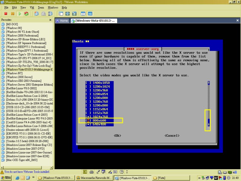Image resolution: width=241 pixels, height=181 pixels.
Task: Toggle the 640x480 resolution checkbox
Action: pos(88,124)
